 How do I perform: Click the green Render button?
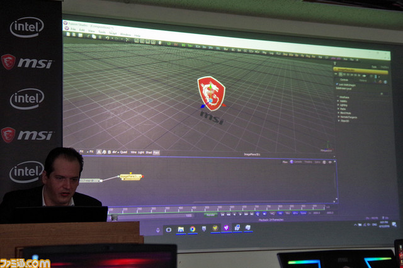(211, 215)
